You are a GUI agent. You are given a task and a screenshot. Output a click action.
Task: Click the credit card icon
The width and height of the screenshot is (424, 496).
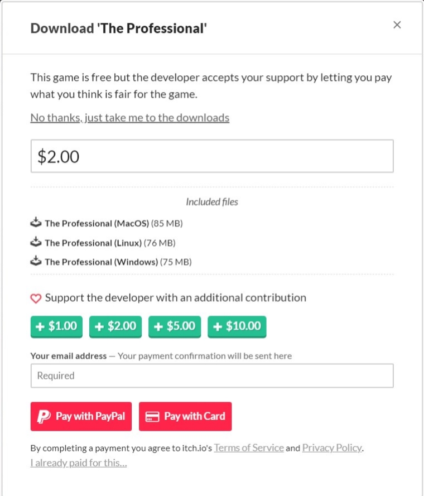click(152, 417)
